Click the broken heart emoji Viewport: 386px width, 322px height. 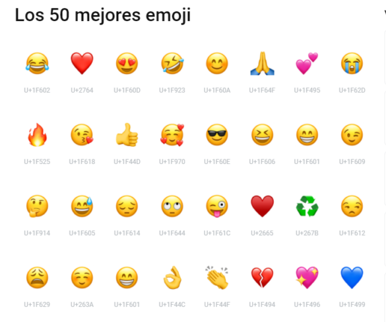click(262, 278)
